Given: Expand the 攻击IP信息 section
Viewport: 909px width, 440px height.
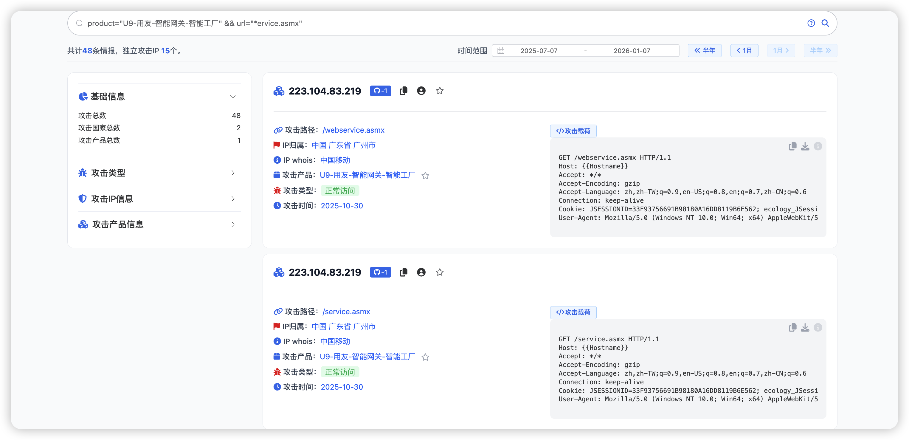Looking at the screenshot, I should [x=232, y=199].
